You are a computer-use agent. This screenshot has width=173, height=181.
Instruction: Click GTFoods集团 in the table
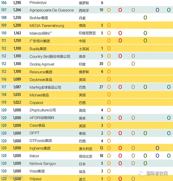[x=40, y=141]
